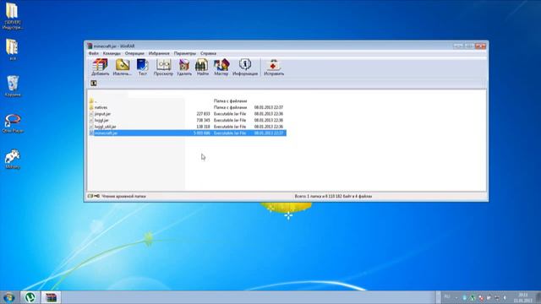Screen dimensions: 541x304
Task: Switch to the WinRAR taskbar button
Action: 51,297
